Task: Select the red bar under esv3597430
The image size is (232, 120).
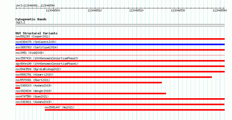Action: (120, 61)
